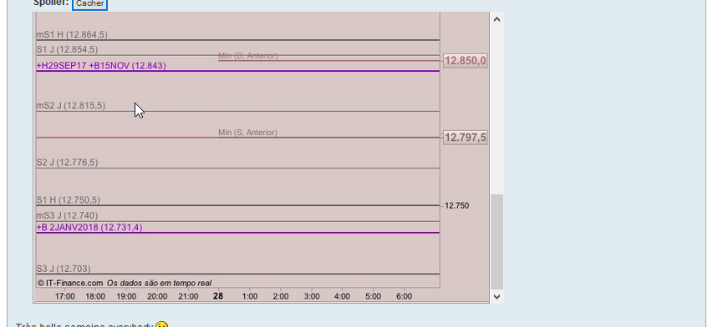Viewport: 713px width, 327px height.
Task: Click the 19:00 time axis label
Action: tap(126, 297)
